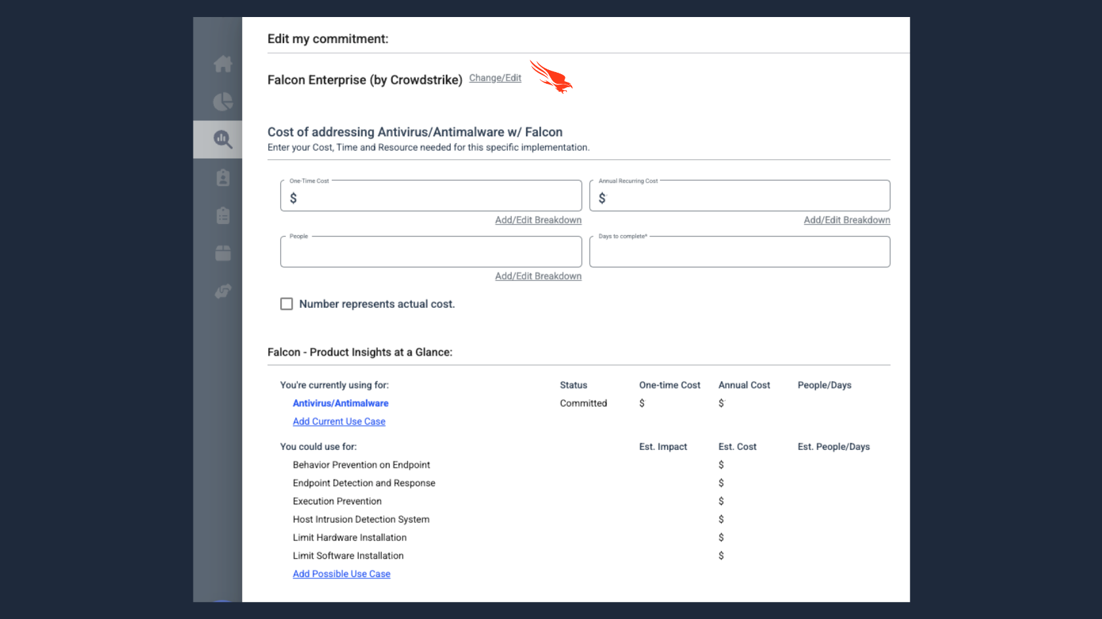Click the 'Est. People/Days' column header
This screenshot has height=619, width=1102.
coord(834,447)
